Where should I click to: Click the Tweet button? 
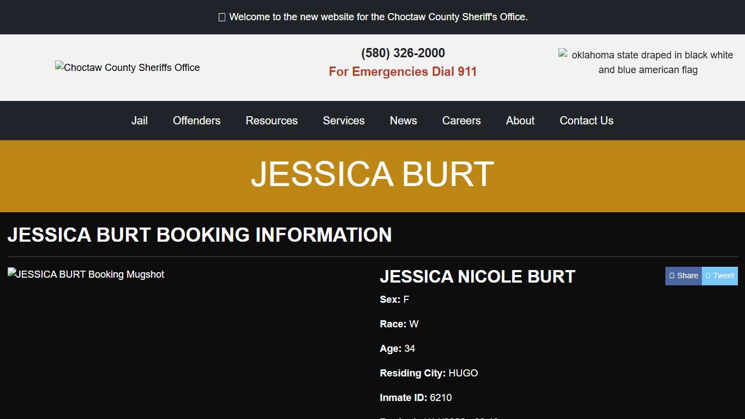(719, 276)
